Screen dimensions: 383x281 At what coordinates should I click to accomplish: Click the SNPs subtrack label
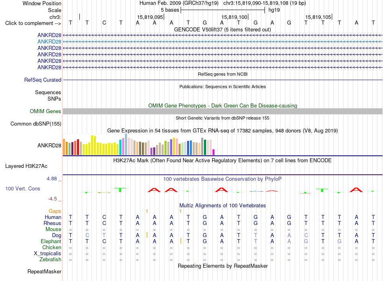54,99
